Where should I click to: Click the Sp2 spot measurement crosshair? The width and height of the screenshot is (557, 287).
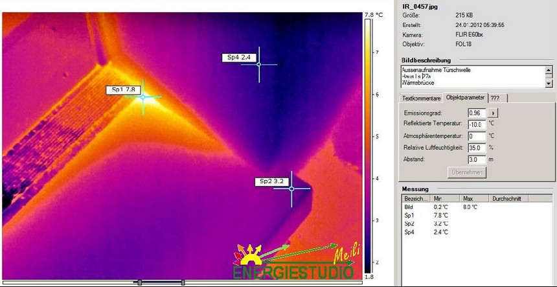tap(291, 189)
